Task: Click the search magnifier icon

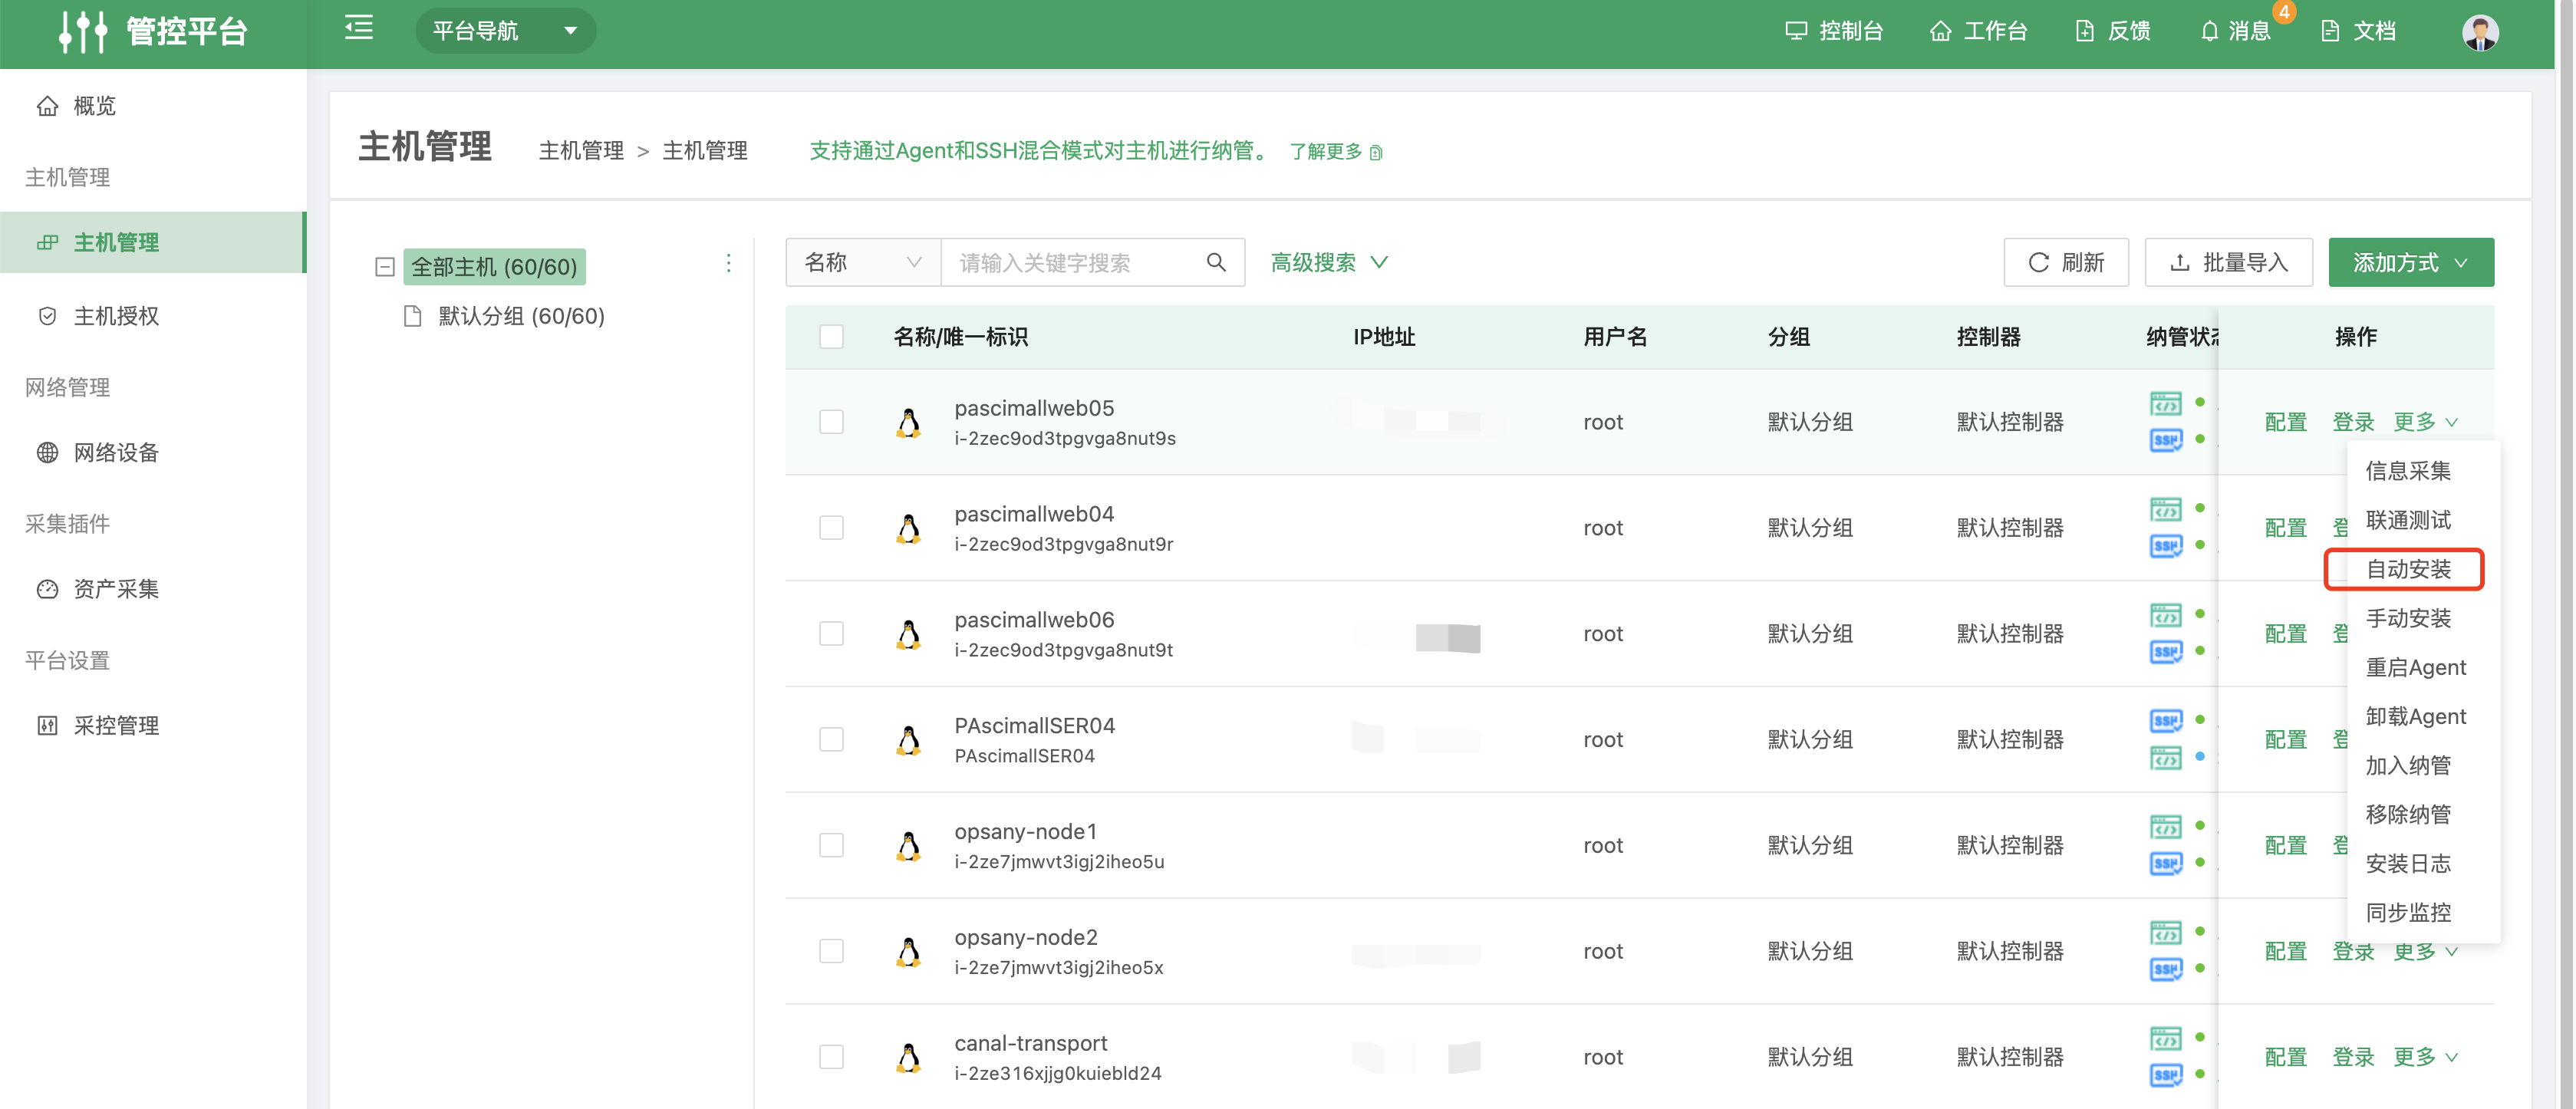Action: pyautogui.click(x=1216, y=262)
